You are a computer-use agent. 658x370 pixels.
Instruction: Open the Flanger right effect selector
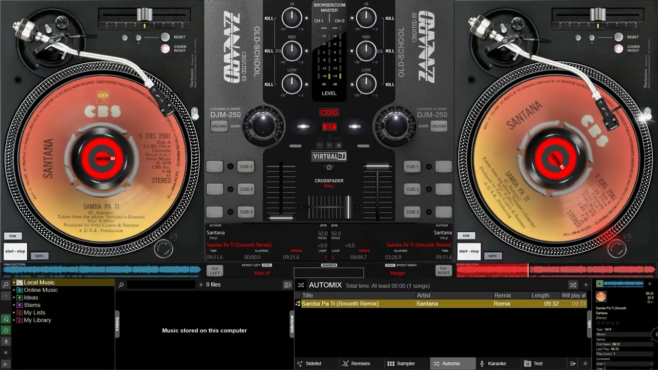coord(397,273)
